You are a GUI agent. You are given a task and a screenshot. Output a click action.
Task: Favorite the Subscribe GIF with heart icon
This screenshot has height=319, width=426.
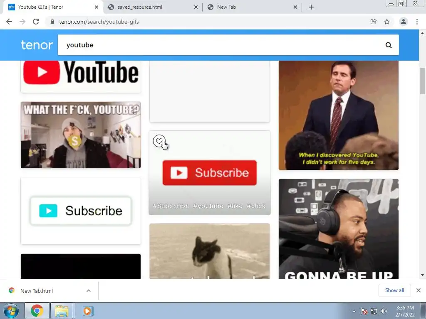coord(159,141)
